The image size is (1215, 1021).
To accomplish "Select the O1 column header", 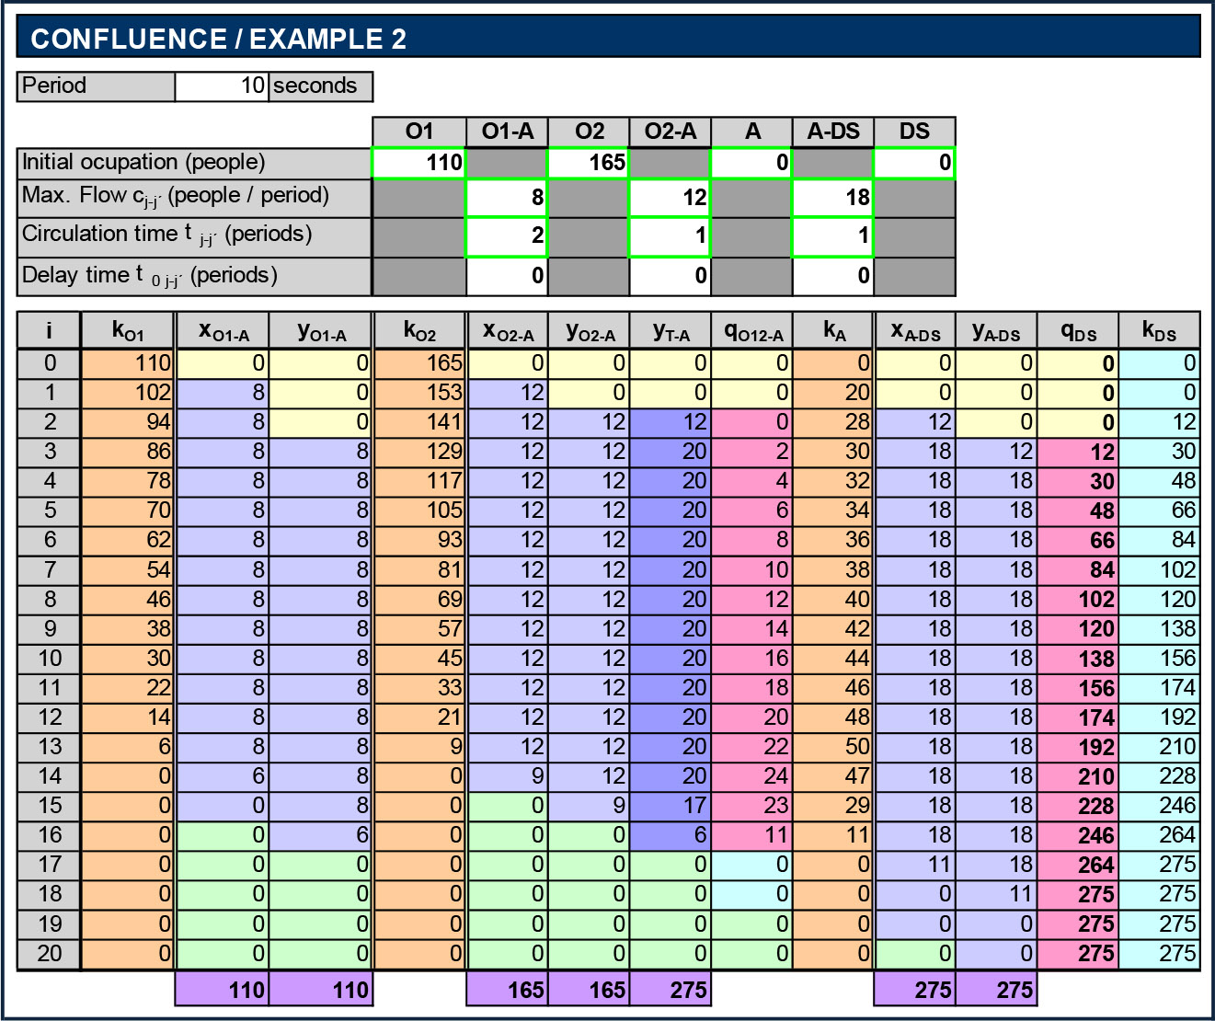I will point(418,132).
